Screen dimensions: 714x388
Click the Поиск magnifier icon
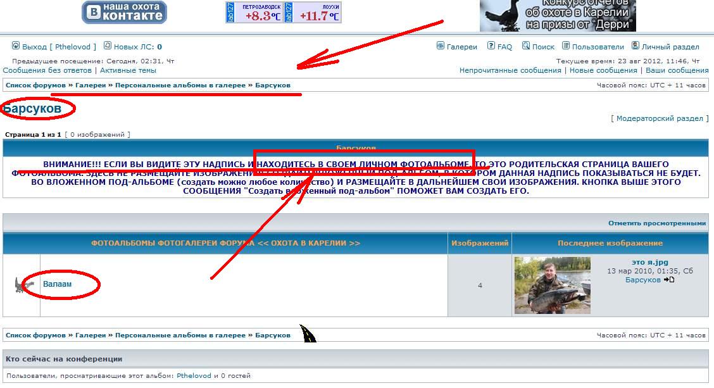click(x=526, y=46)
